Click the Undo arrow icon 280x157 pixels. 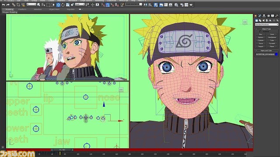pos(3,5)
